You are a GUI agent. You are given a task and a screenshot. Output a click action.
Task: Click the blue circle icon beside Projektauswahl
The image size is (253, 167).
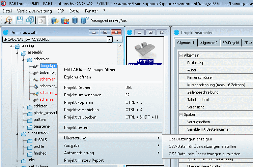click(6, 32)
